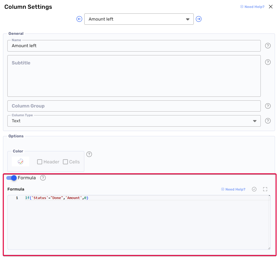Screen dimensions: 278x261
Task: Go to previous column with left arrow
Action: click(79, 19)
